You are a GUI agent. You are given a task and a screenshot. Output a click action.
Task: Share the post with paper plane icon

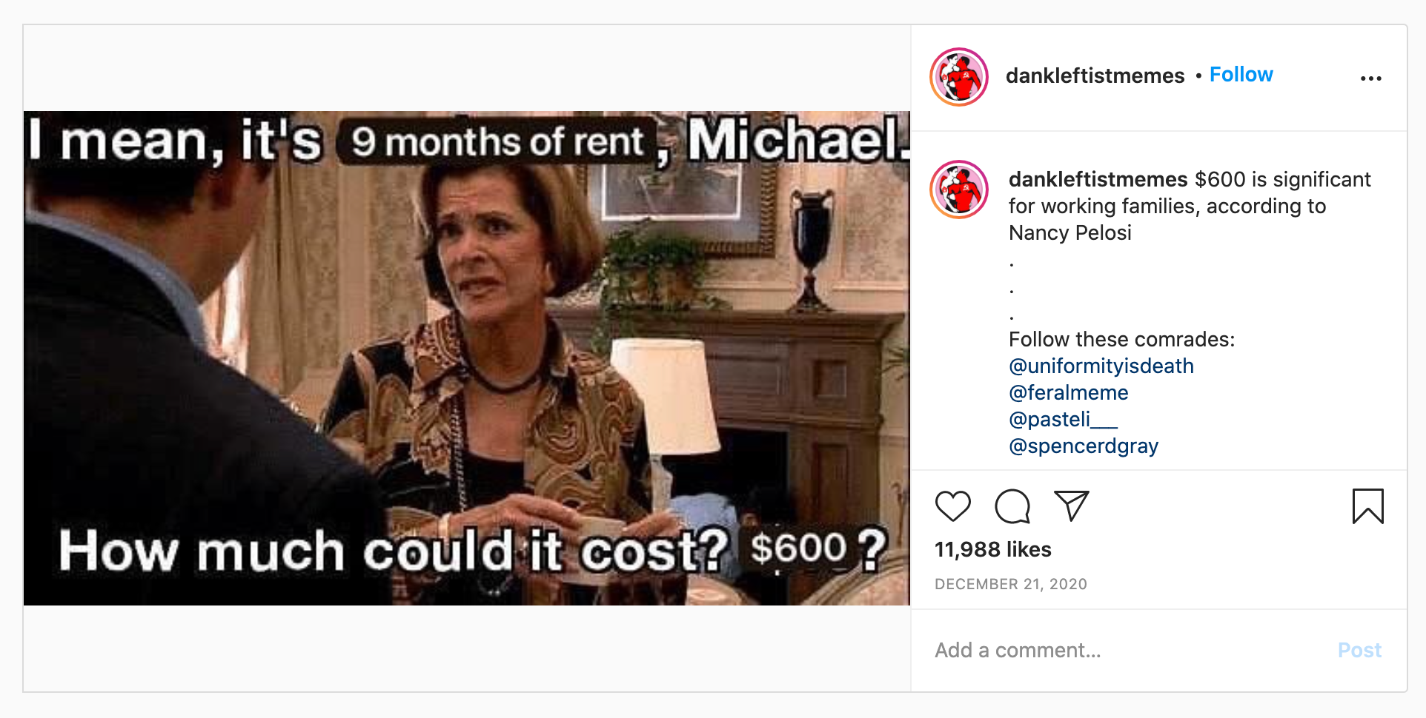point(1072,506)
